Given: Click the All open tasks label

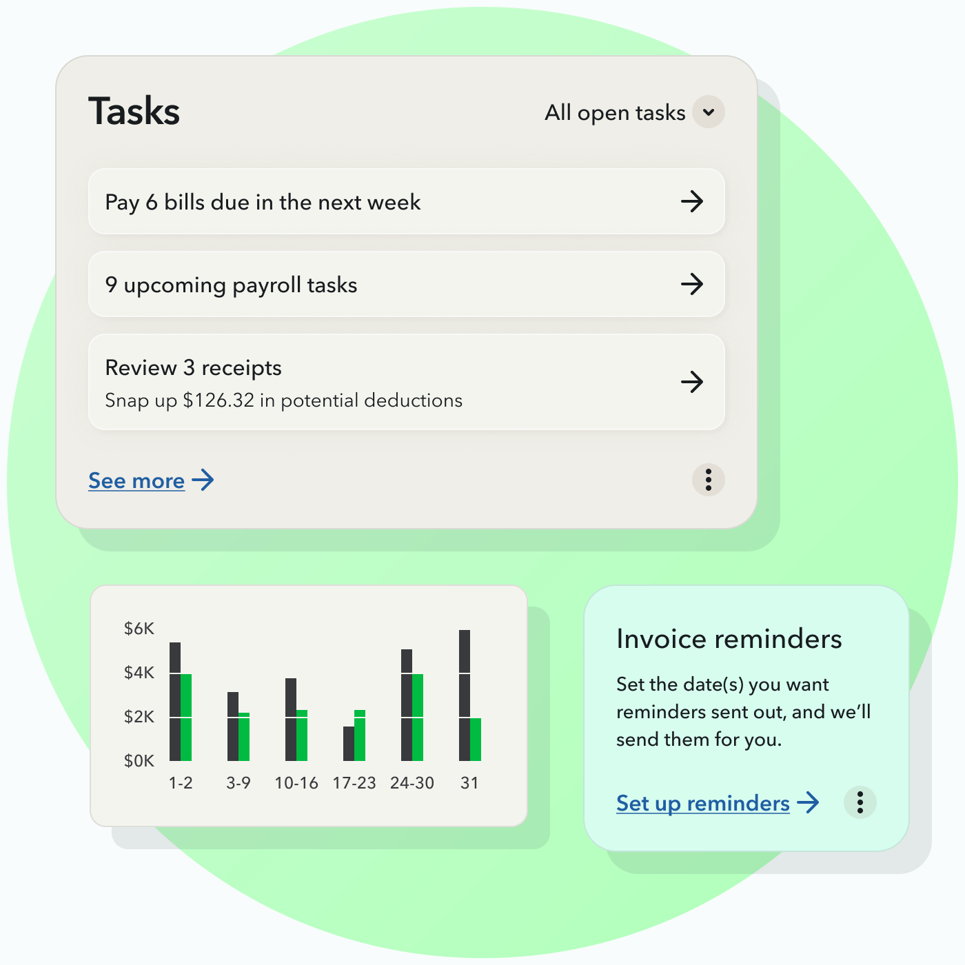Looking at the screenshot, I should point(615,112).
